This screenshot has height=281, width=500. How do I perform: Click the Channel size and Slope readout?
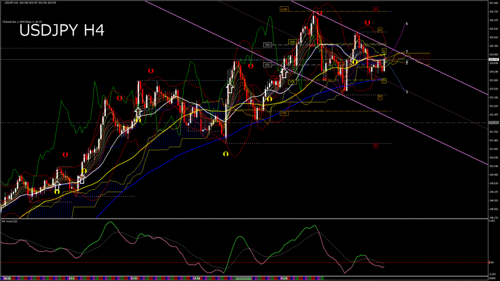pos(22,22)
